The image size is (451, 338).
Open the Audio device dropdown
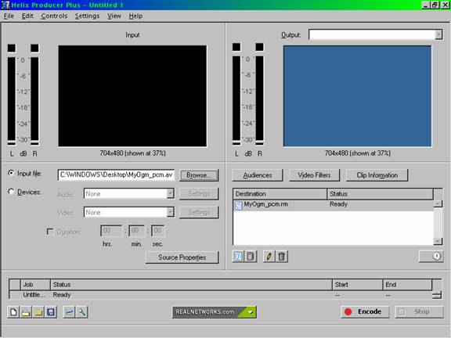point(170,193)
